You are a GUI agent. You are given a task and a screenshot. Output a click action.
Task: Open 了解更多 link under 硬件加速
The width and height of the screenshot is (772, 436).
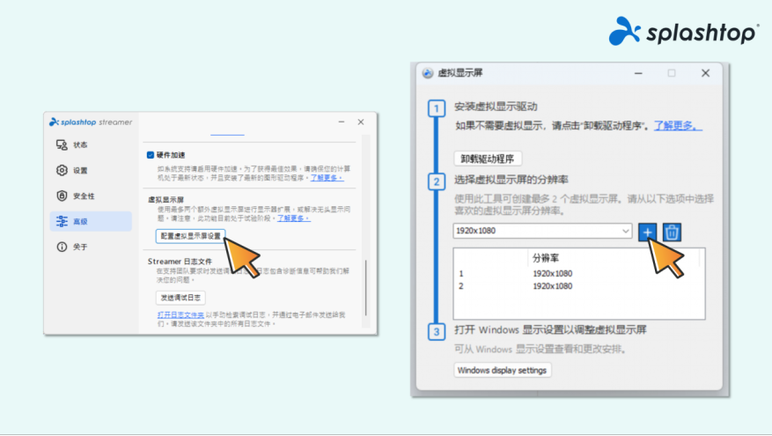pos(327,178)
